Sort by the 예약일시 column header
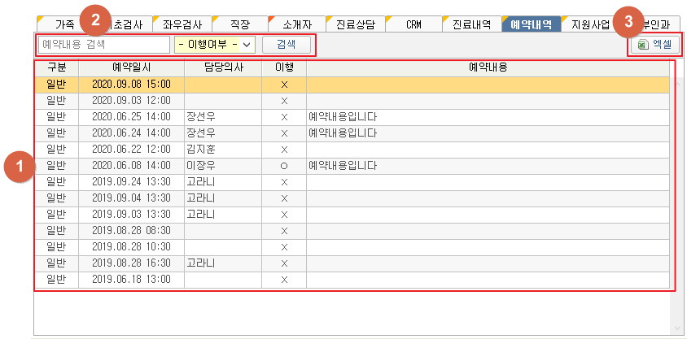 point(131,67)
